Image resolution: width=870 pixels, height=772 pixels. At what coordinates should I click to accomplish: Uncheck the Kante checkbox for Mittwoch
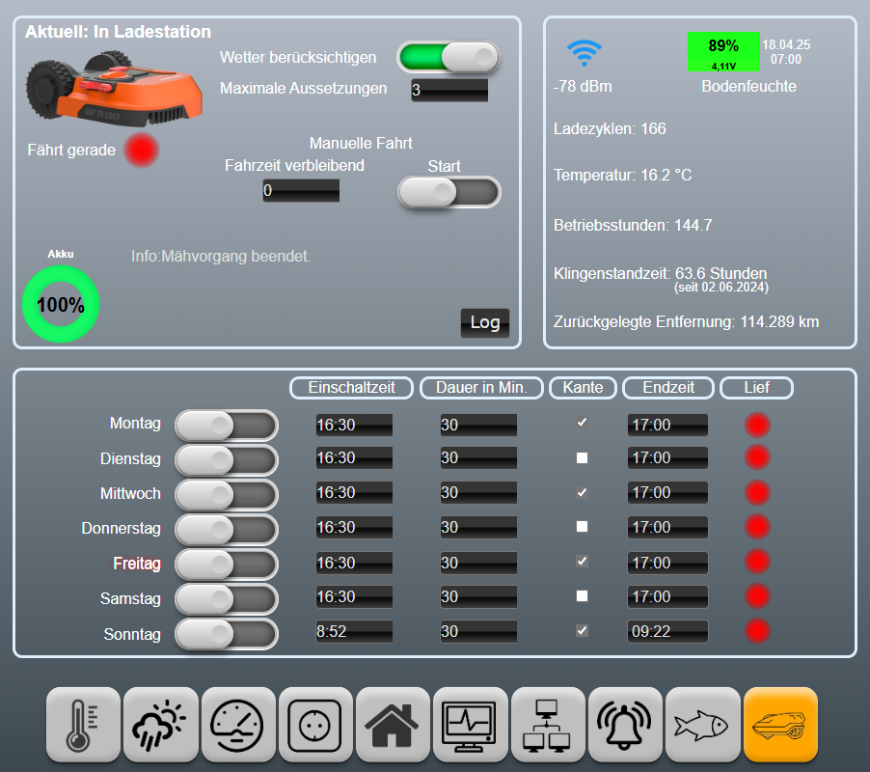point(582,492)
